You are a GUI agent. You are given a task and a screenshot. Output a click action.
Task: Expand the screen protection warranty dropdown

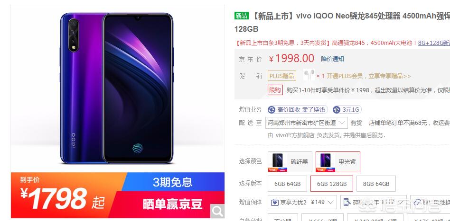click(374, 202)
